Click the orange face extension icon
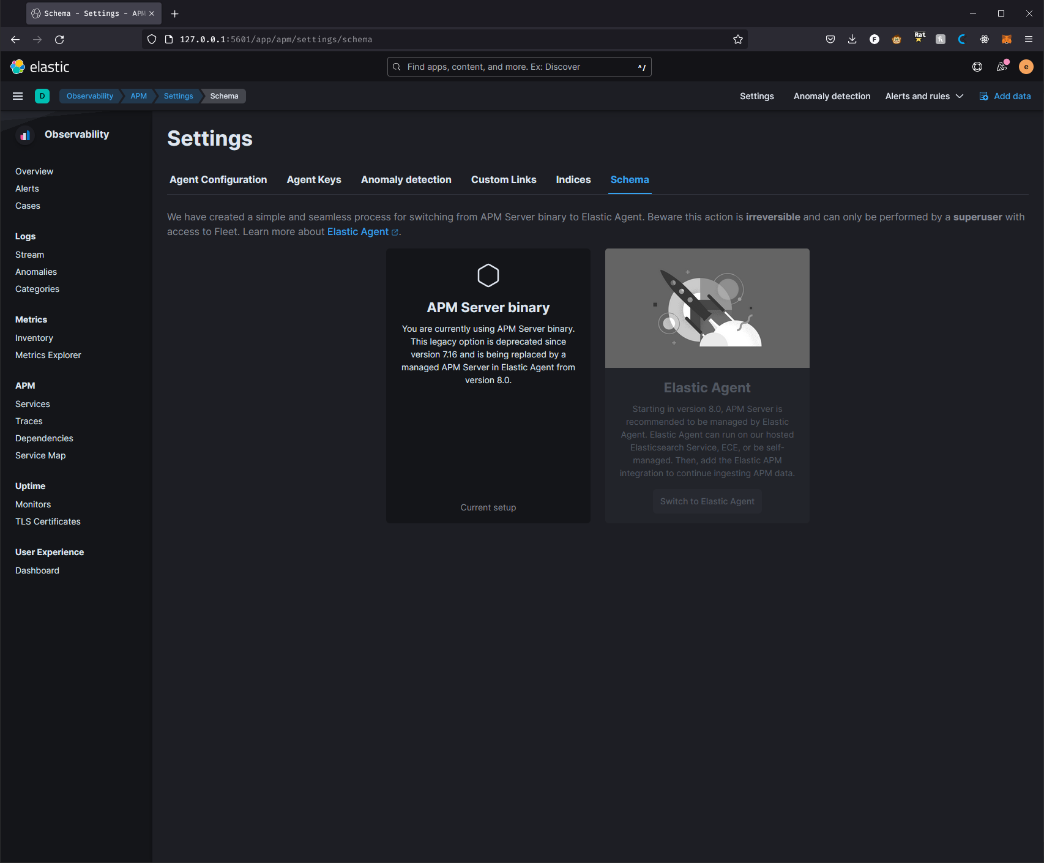The image size is (1044, 863). [897, 39]
